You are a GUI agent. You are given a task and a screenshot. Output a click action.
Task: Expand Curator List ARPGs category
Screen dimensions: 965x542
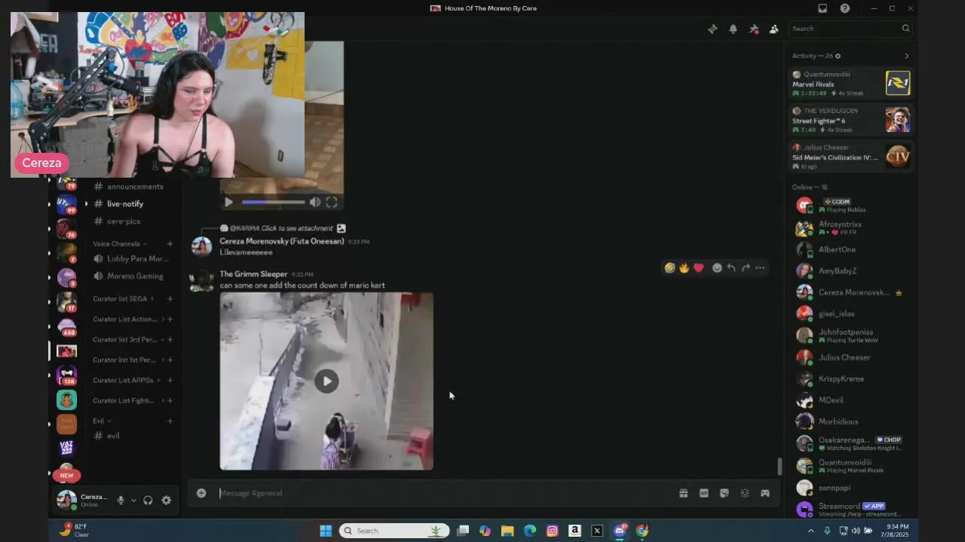pyautogui.click(x=126, y=380)
